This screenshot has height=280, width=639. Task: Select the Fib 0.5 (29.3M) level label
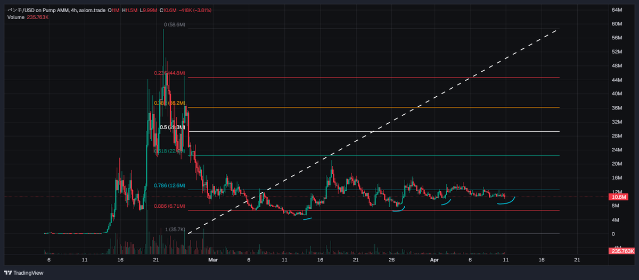(172, 128)
